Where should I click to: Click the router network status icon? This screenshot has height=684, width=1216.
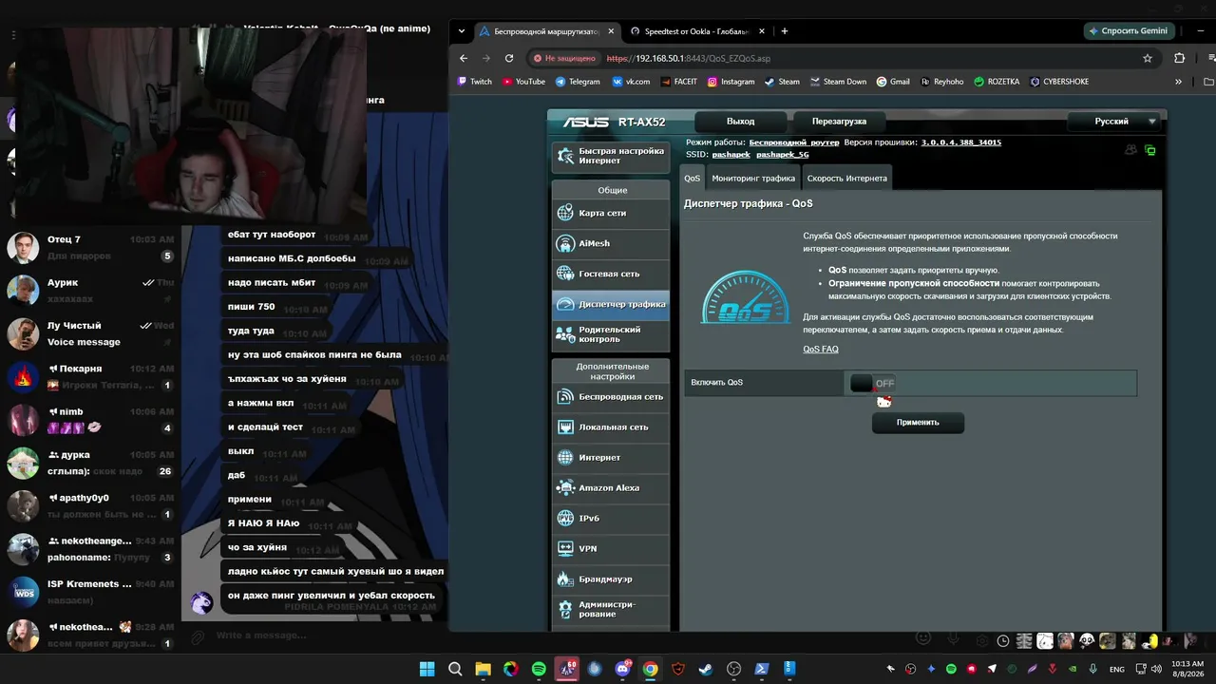pyautogui.click(x=1150, y=150)
